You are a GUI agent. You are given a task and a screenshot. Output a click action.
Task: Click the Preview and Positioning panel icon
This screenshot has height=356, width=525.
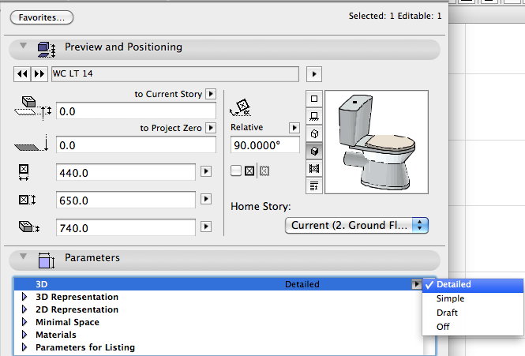coord(47,50)
